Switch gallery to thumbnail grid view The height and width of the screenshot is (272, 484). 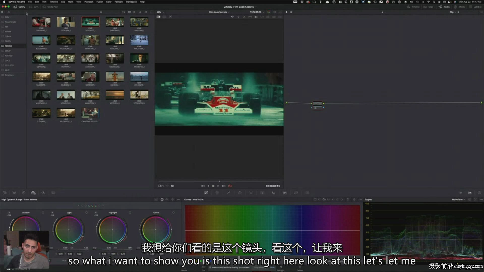(x=129, y=12)
